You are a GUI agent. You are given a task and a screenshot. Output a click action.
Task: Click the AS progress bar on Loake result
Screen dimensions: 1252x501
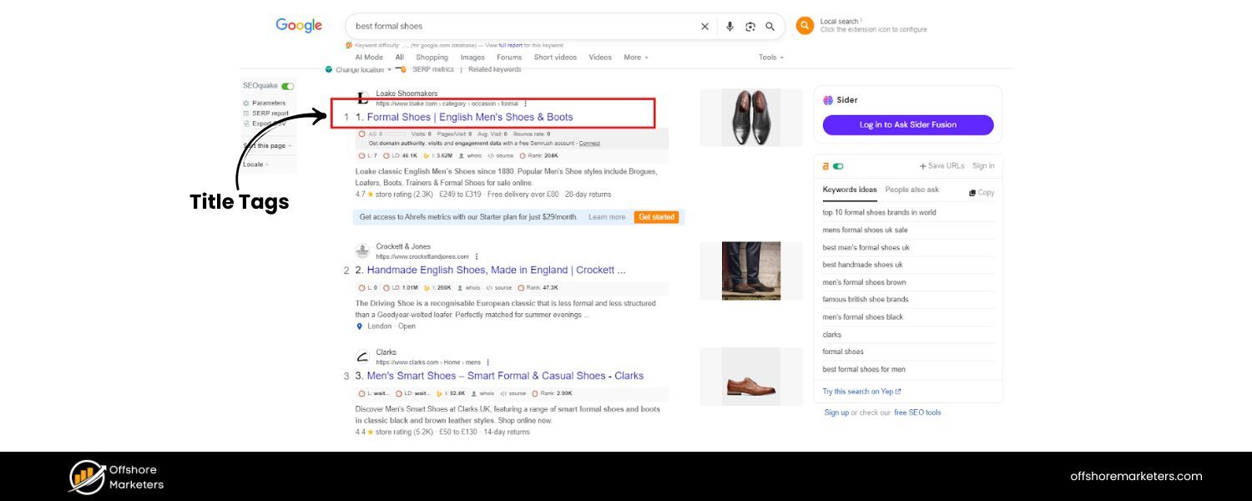[396, 134]
